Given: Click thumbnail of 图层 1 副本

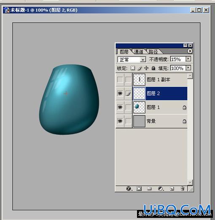Looking at the screenshot, I should click(x=139, y=80).
